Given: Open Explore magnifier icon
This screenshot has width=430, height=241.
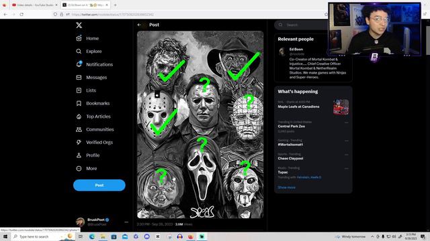Looking at the screenshot, I should pyautogui.click(x=79, y=52).
